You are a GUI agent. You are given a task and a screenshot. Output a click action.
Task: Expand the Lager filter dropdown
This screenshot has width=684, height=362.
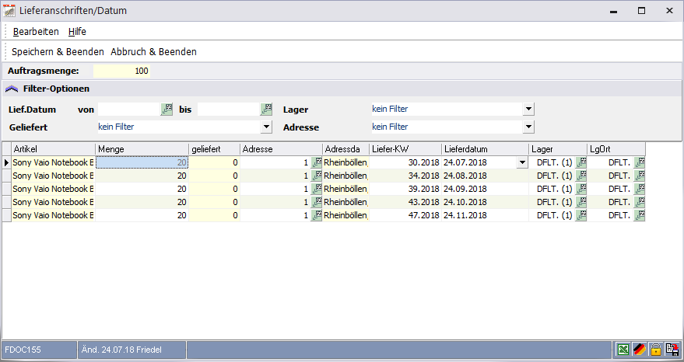click(528, 110)
